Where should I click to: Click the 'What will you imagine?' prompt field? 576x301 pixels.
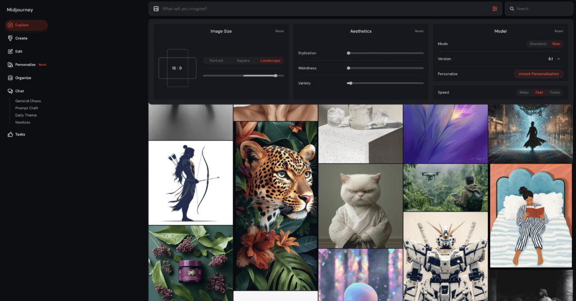coord(325,9)
